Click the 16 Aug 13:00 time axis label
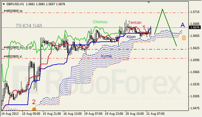 [73, 114]
